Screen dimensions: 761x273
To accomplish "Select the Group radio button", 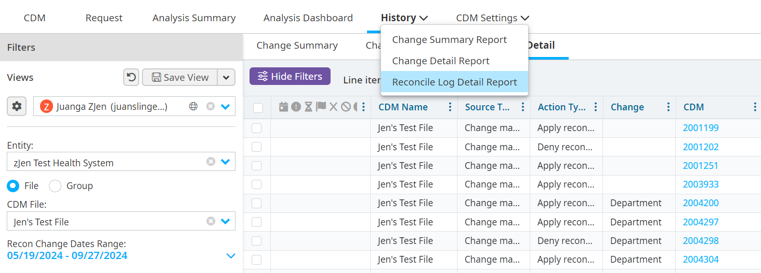I will point(55,186).
